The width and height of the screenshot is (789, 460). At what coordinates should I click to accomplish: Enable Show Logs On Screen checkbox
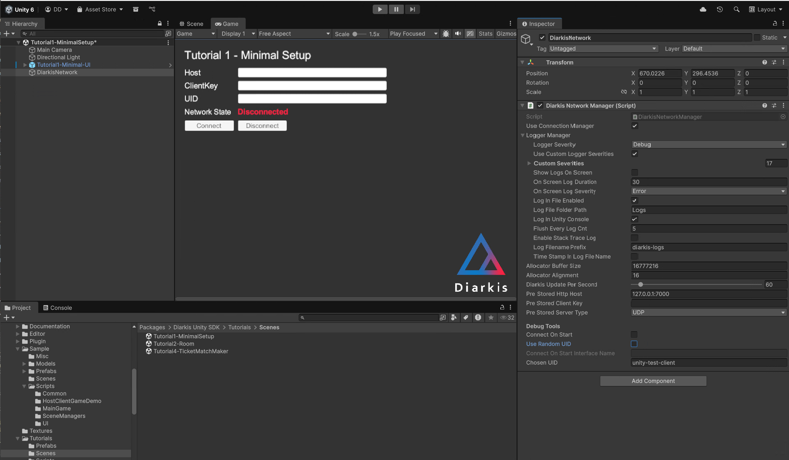tap(634, 173)
